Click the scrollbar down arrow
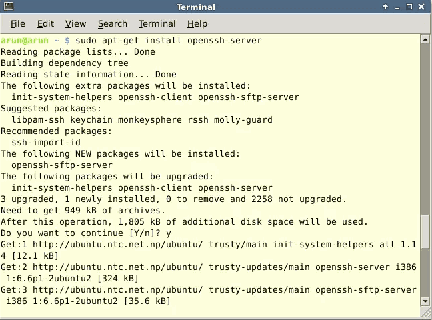This screenshot has width=432, height=320. [426, 301]
